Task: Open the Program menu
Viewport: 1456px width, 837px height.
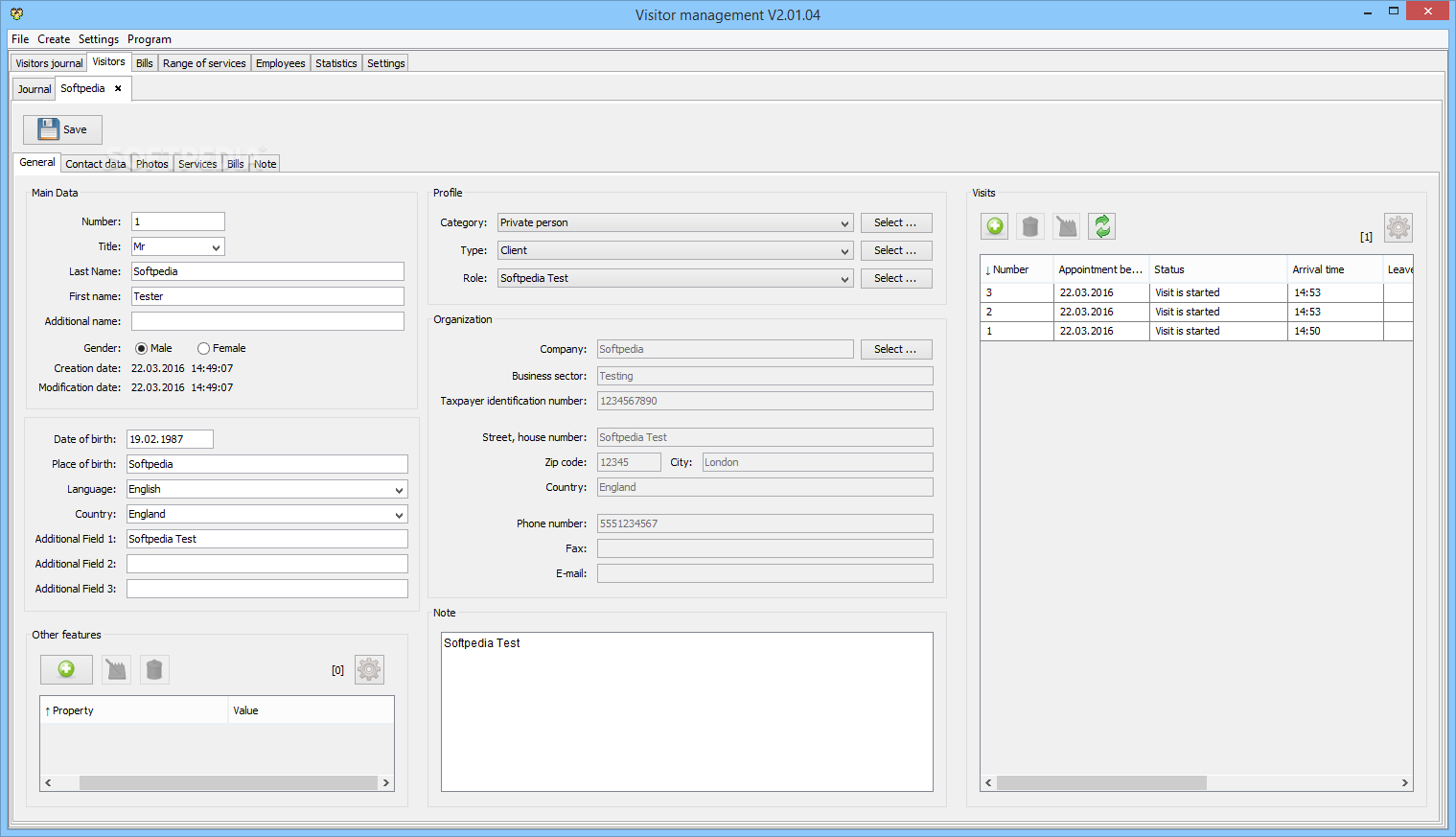Action: point(150,39)
